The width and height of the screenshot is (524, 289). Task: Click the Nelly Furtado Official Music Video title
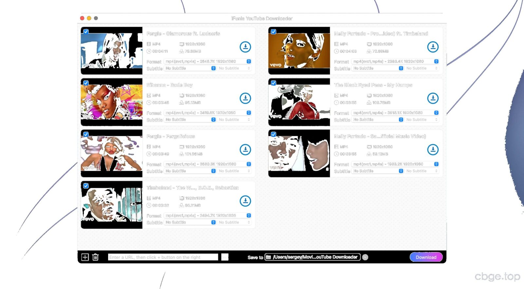tap(380, 136)
